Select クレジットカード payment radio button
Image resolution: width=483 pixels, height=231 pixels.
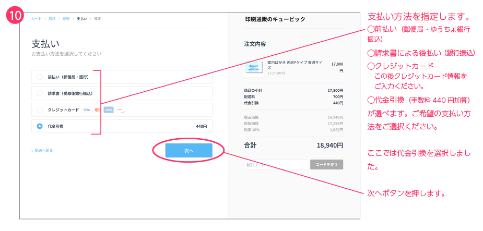pyautogui.click(x=40, y=110)
